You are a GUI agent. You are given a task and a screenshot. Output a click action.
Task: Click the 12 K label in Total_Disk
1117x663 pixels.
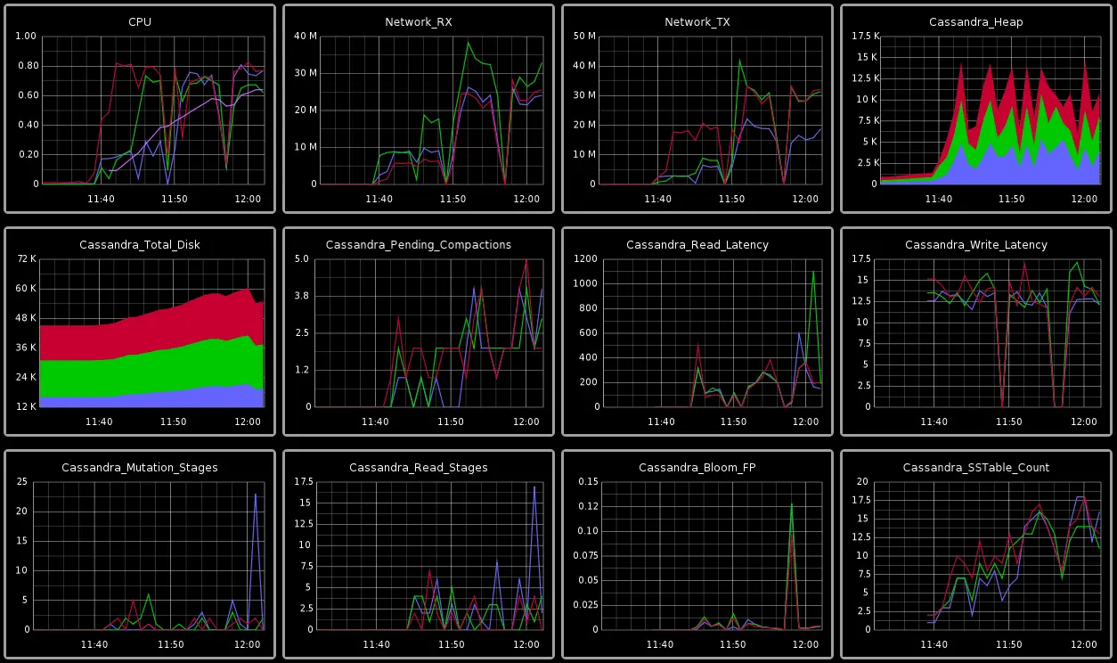click(25, 406)
